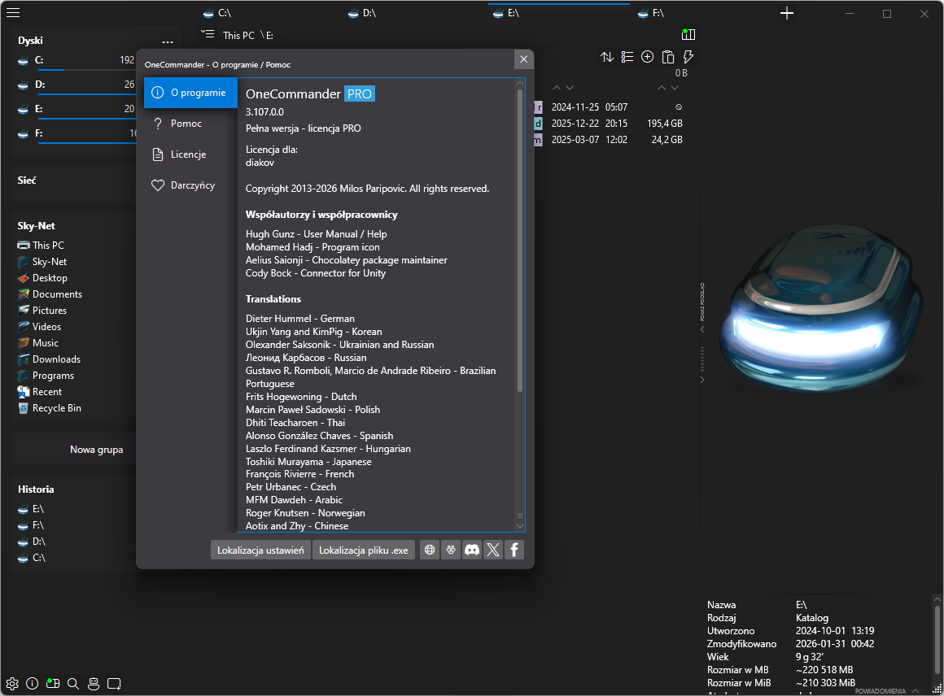This screenshot has height=696, width=944.
Task: Toggle the panel layout icon with green dot
Action: click(x=52, y=683)
